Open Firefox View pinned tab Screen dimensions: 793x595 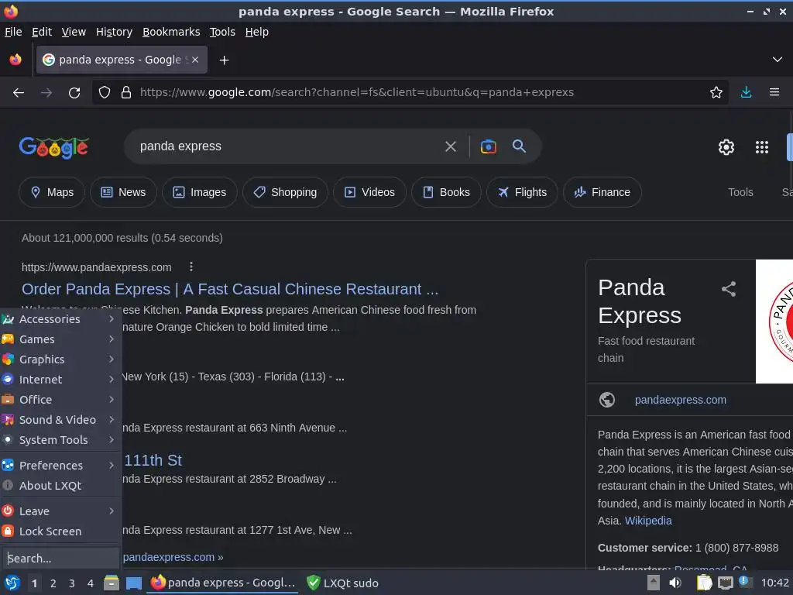point(15,60)
